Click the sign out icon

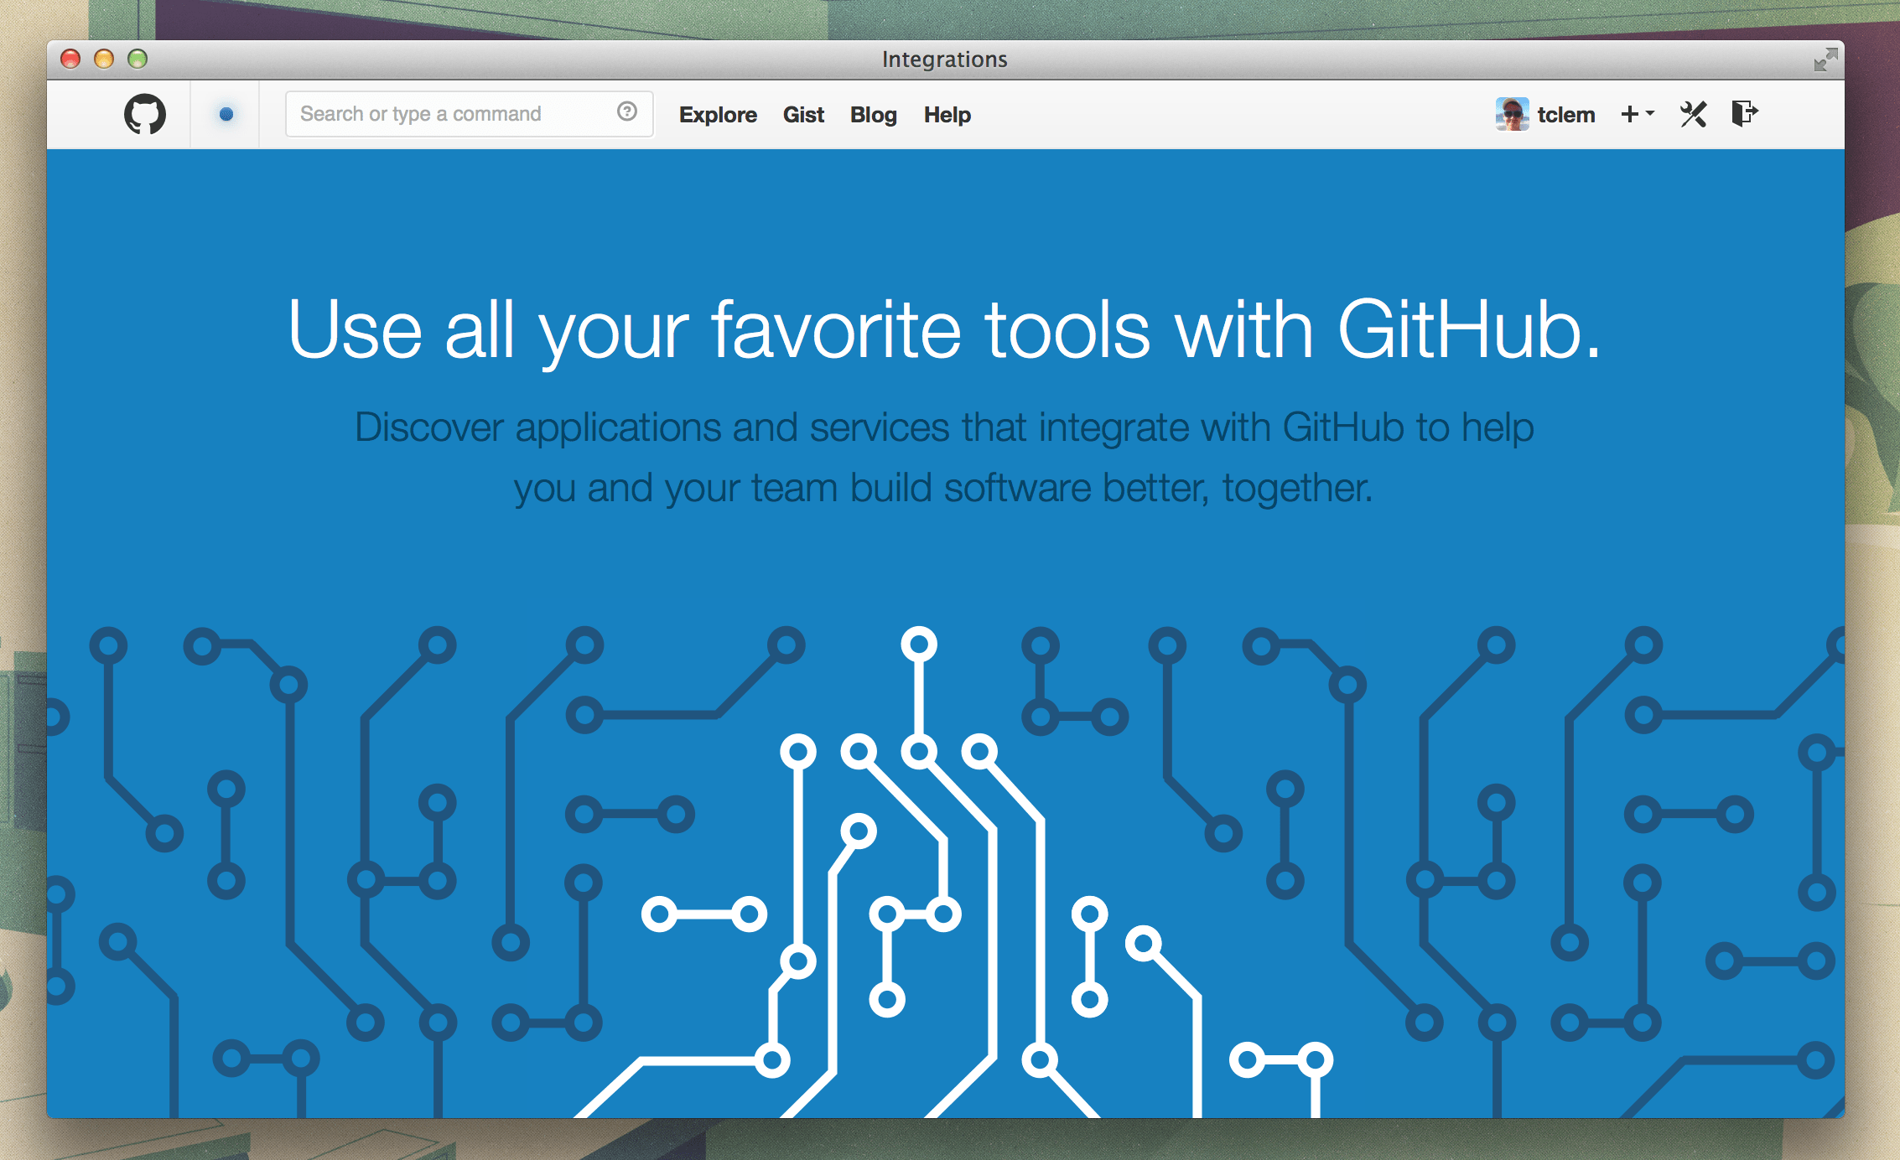coord(1744,113)
